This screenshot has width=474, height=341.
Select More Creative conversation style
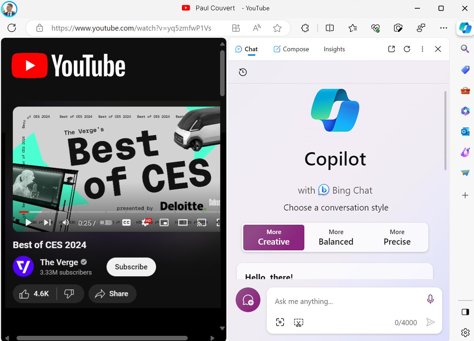[x=274, y=237]
